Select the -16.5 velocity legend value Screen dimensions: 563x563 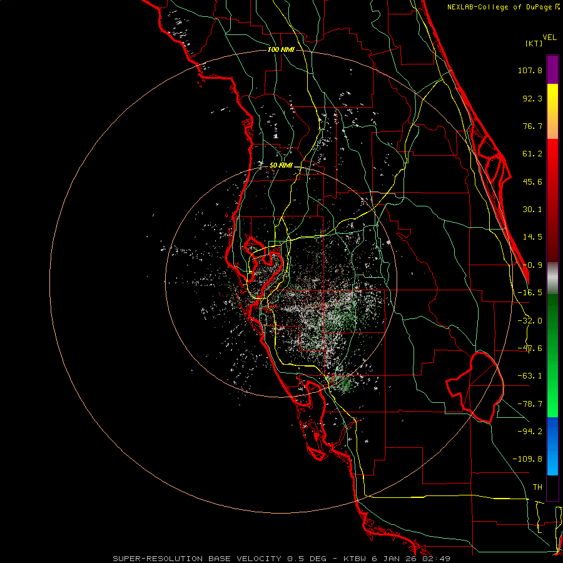(x=530, y=293)
